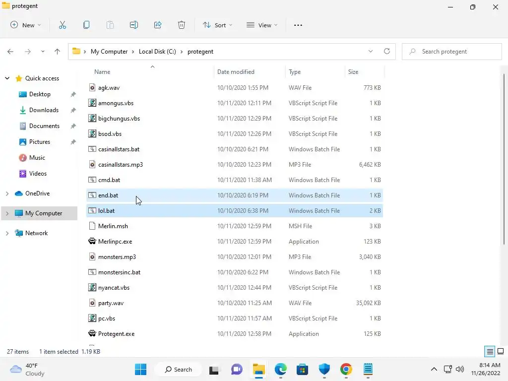Select the amongus.vbs file
The image size is (508, 381).
(235, 103)
